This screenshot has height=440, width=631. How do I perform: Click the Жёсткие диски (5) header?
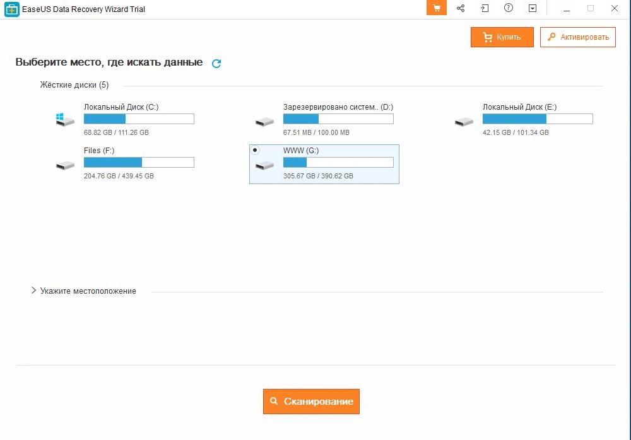pyautogui.click(x=74, y=85)
